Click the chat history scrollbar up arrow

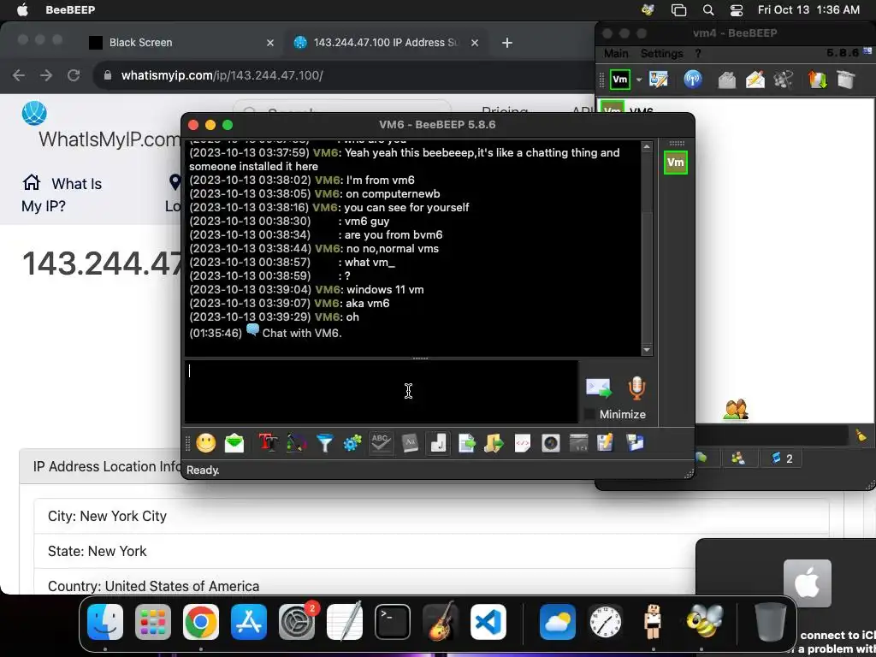tap(647, 147)
